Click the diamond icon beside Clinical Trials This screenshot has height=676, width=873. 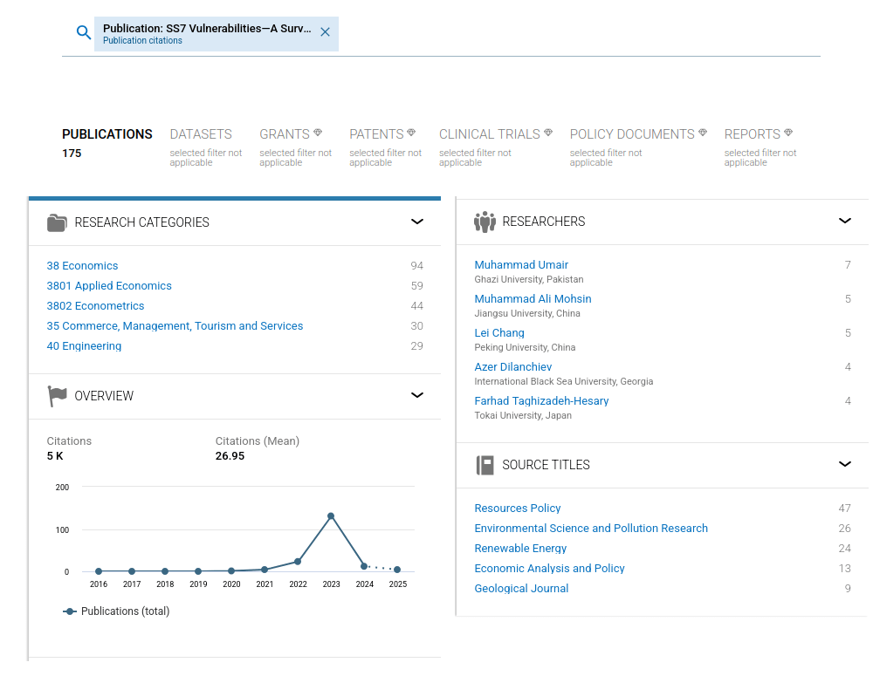pyautogui.click(x=548, y=133)
